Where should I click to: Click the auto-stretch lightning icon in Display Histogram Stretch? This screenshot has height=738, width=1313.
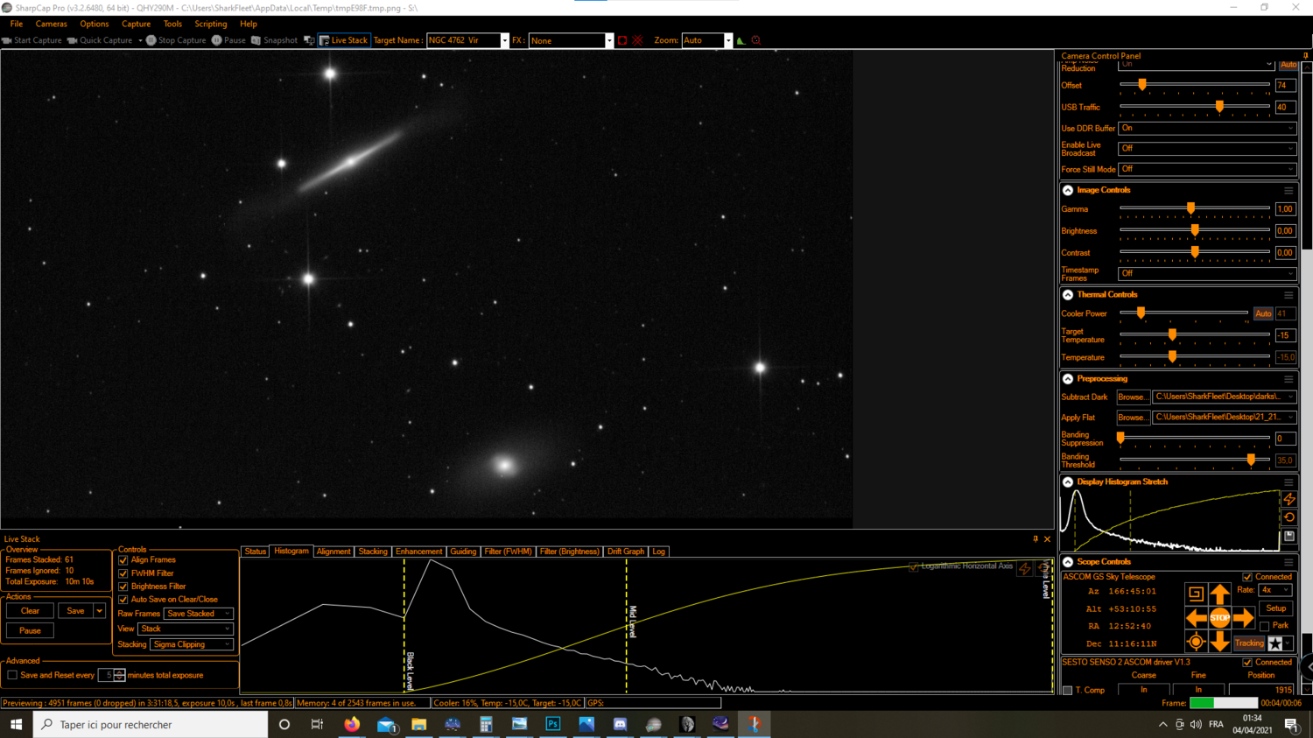[x=1289, y=498]
